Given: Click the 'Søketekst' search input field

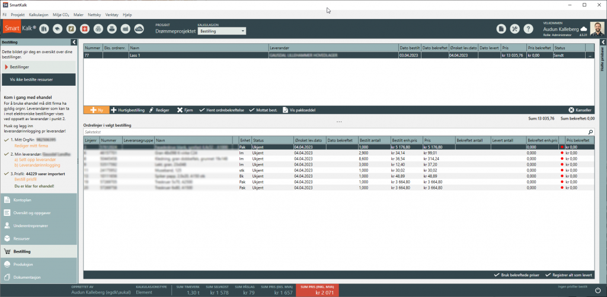Looking at the screenshot, I should [x=332, y=132].
